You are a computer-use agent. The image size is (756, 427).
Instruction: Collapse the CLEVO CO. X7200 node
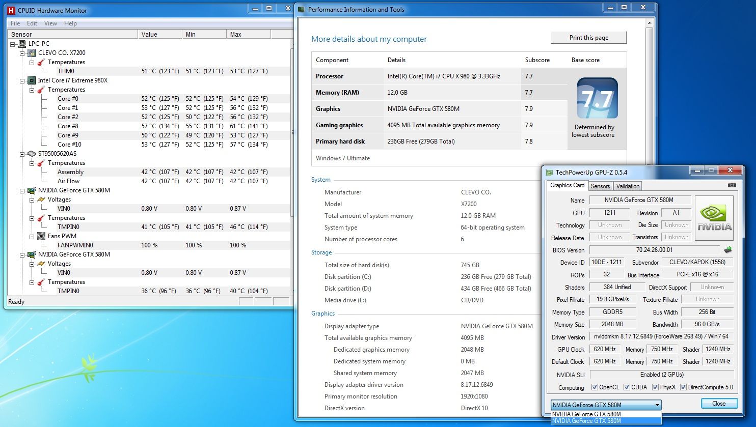point(22,53)
